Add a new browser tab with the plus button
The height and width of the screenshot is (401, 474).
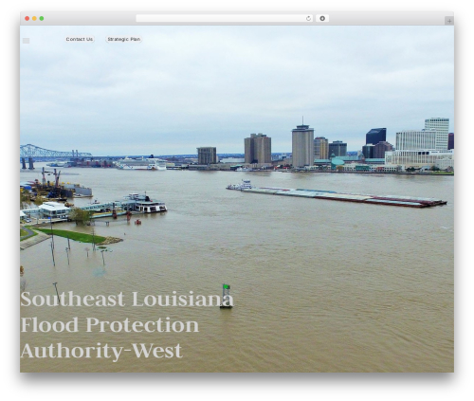click(449, 21)
